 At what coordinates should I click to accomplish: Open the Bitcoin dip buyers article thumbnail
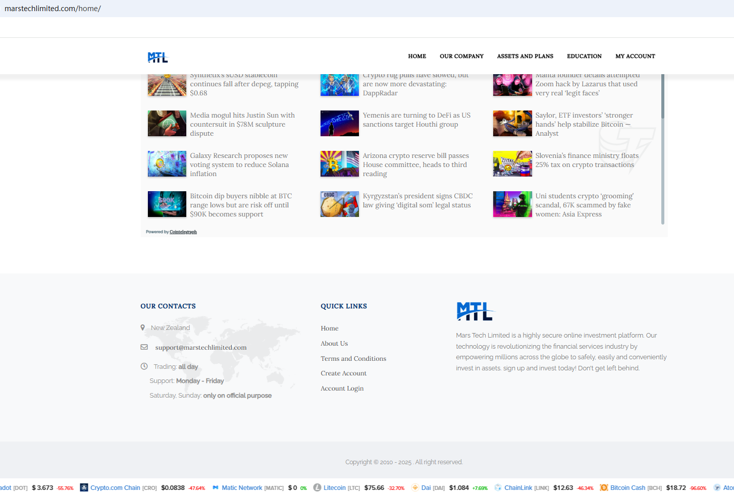click(167, 204)
